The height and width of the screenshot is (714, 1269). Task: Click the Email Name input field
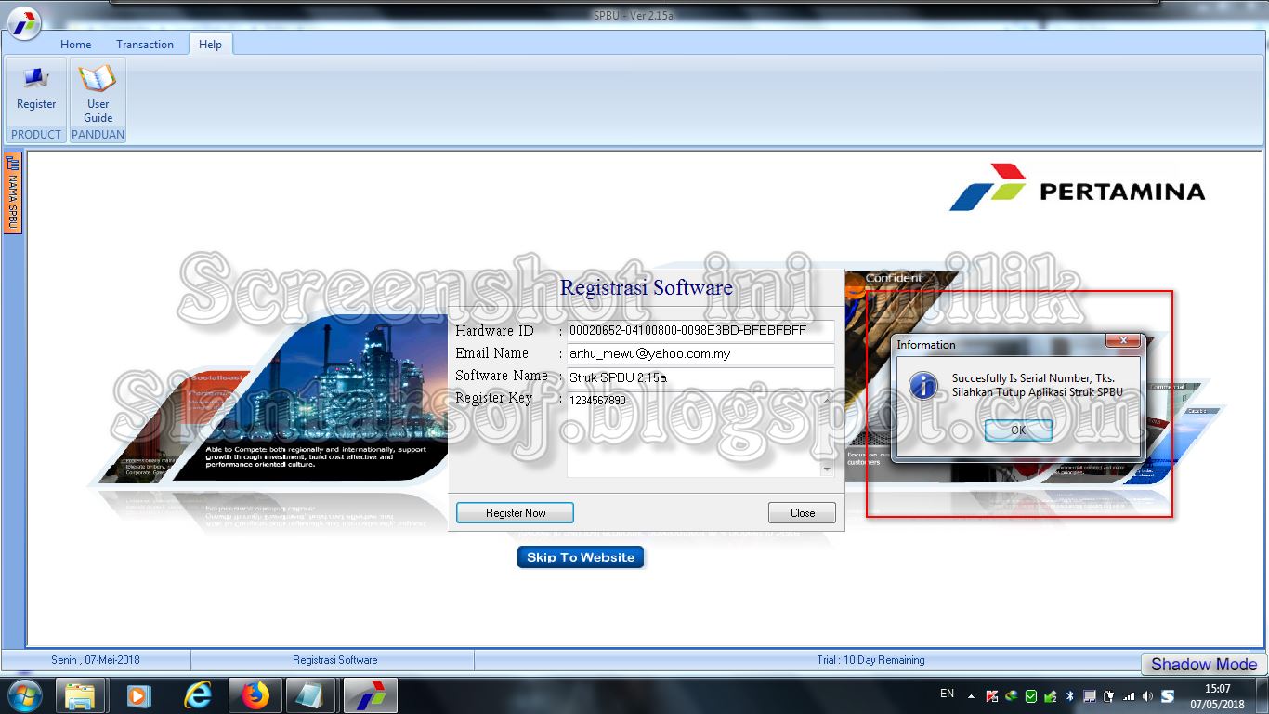tap(700, 354)
